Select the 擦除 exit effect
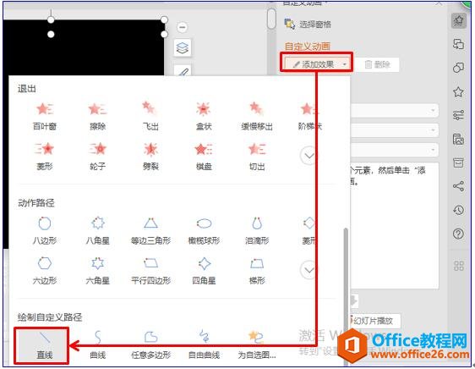475x369 pixels. [x=97, y=117]
